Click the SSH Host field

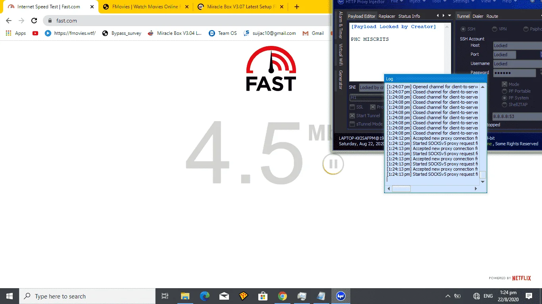[x=517, y=46]
